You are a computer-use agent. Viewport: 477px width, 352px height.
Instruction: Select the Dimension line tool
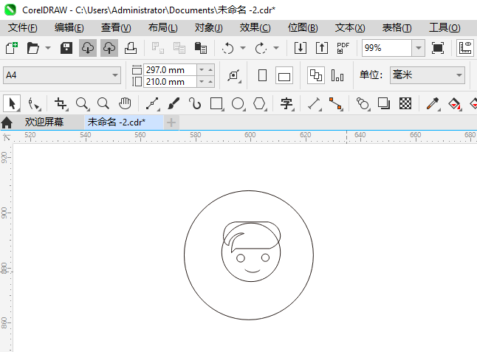315,103
